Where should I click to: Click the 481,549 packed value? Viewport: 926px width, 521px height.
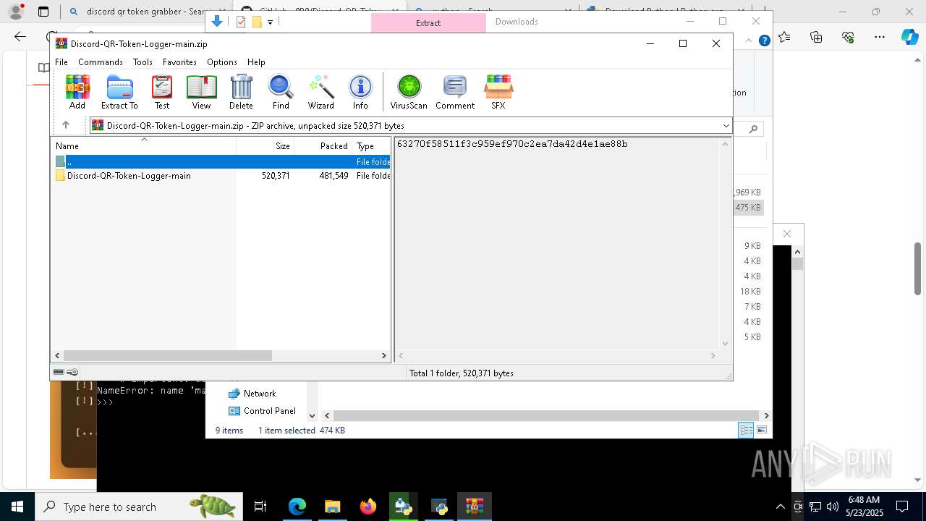coord(334,176)
